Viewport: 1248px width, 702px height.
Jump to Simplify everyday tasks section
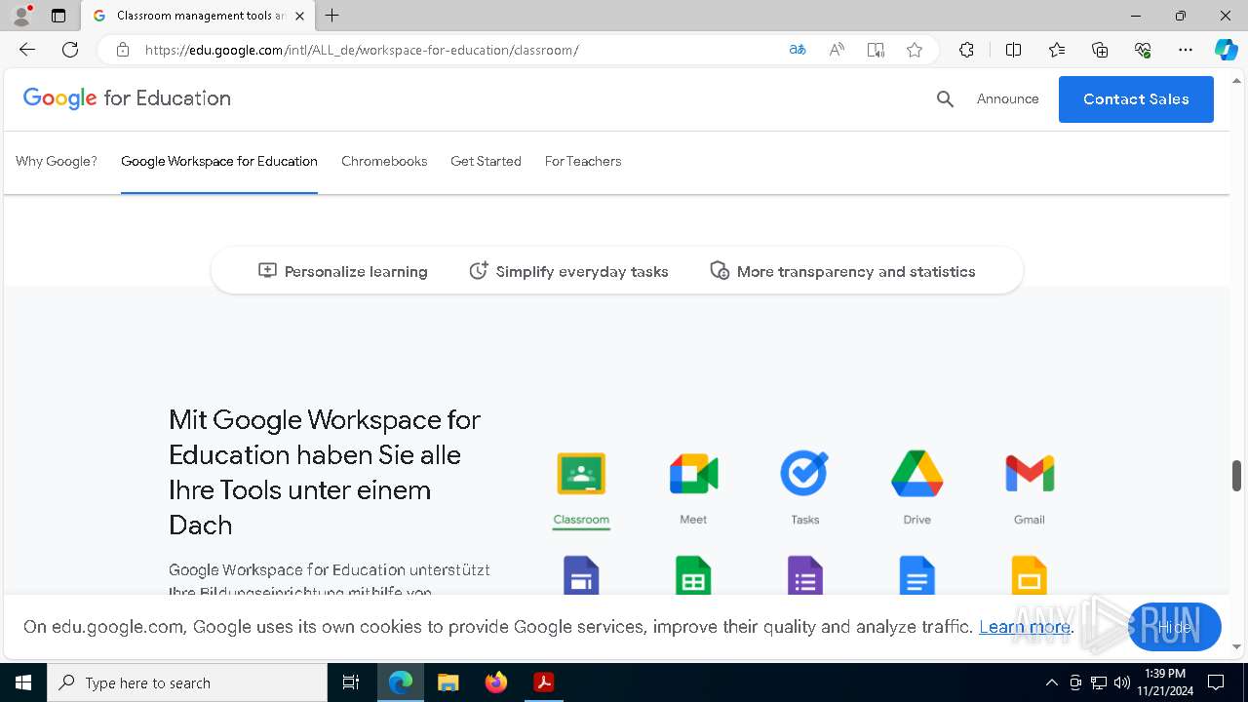(x=568, y=271)
